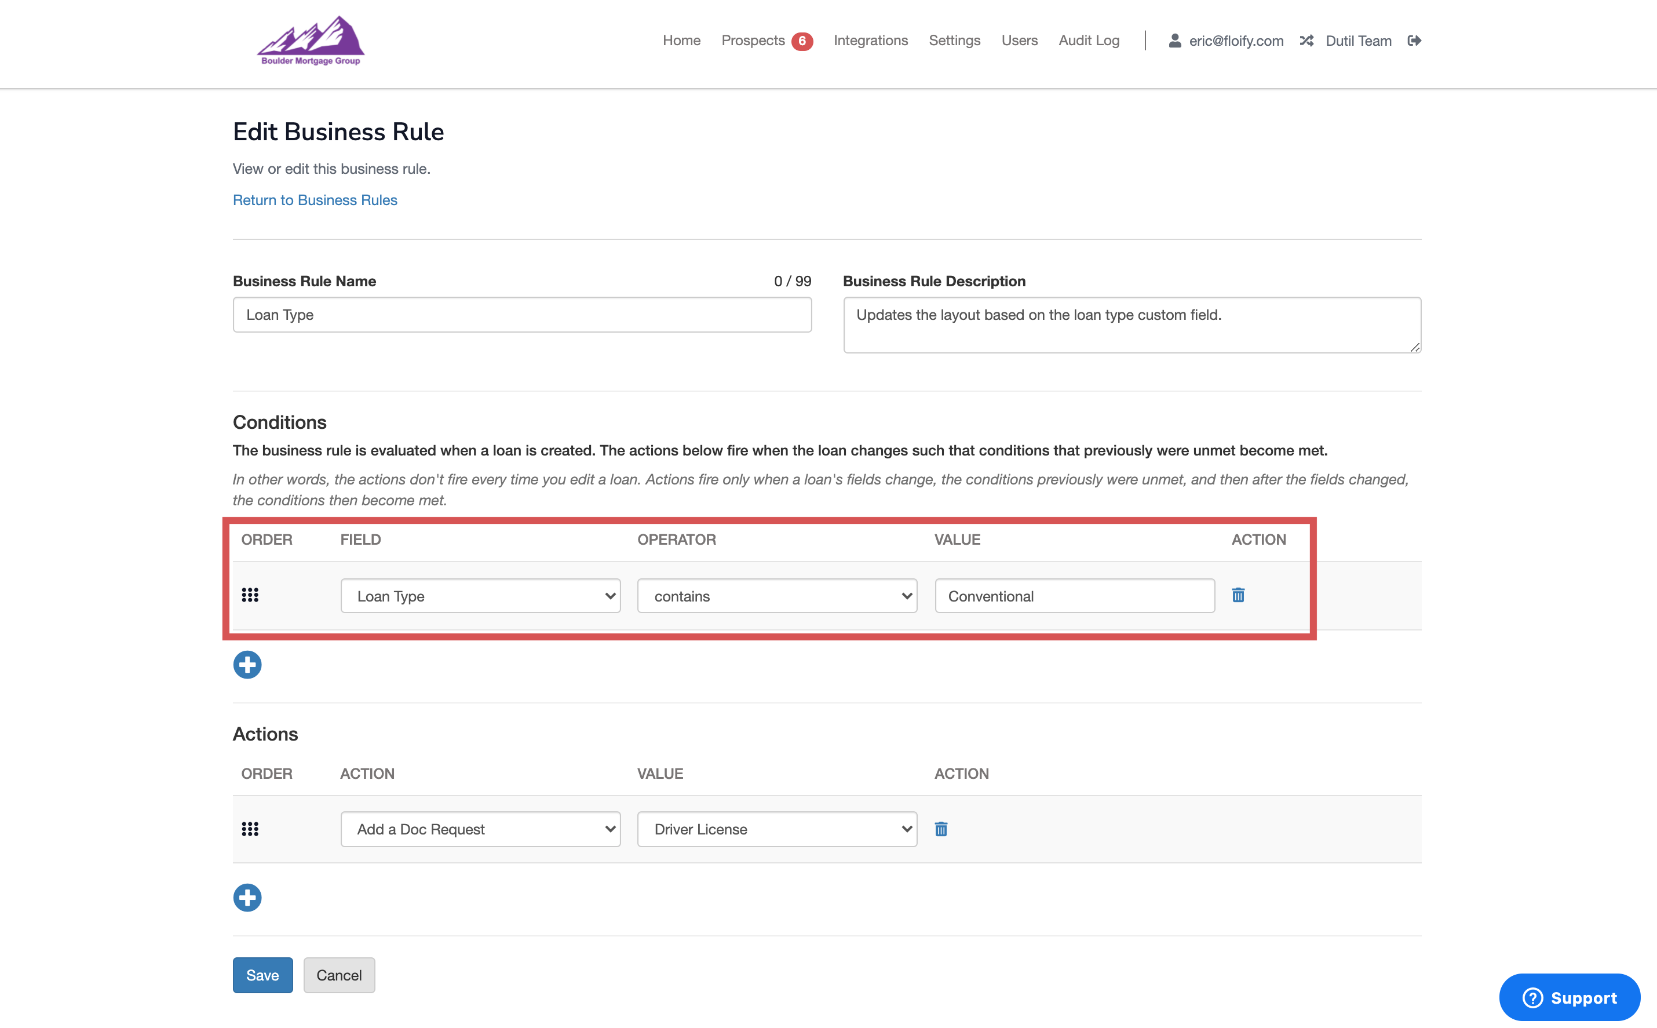The width and height of the screenshot is (1657, 1028).
Task: Click the red Prospects count badge
Action: (x=802, y=42)
